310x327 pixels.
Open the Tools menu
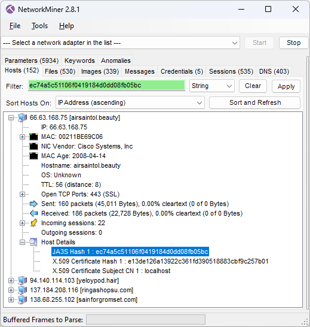coord(39,26)
